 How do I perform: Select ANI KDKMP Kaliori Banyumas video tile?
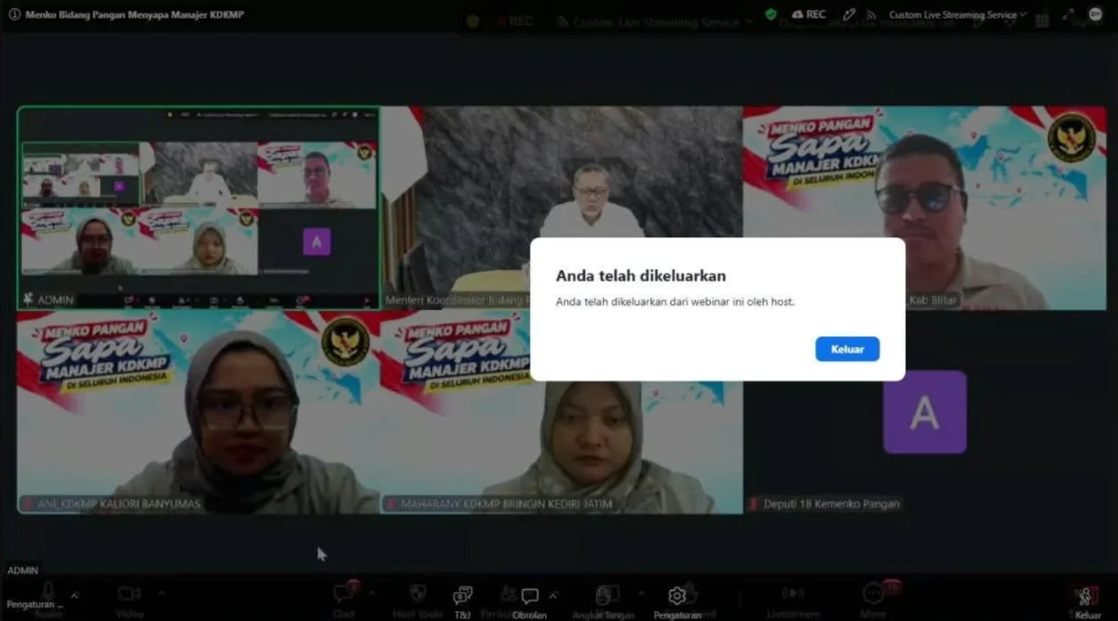point(198,412)
